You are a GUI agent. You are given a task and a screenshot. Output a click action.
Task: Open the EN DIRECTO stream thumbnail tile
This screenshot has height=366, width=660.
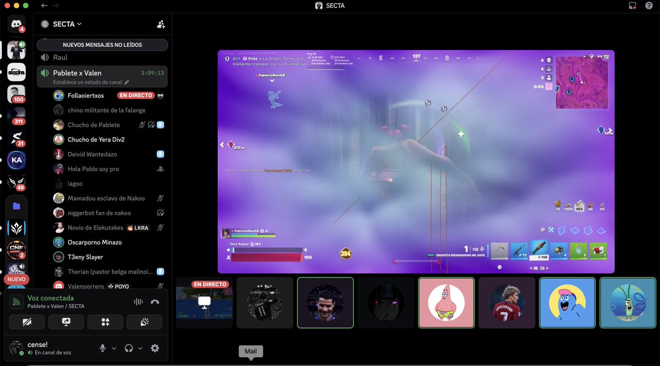(205, 303)
